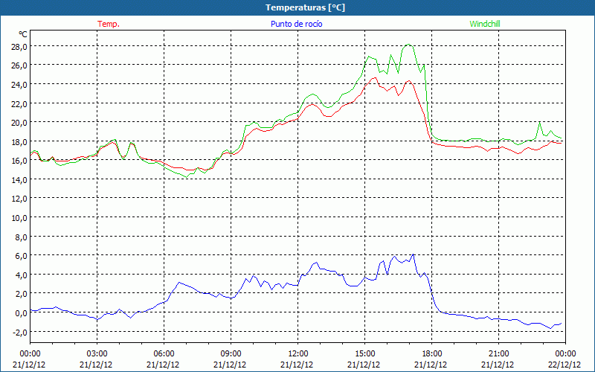This screenshot has width=595, height=372.
Task: Click the 06:00 time axis label
Action: (164, 354)
